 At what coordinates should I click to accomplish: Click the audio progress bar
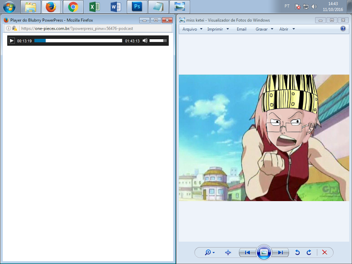[78, 40]
